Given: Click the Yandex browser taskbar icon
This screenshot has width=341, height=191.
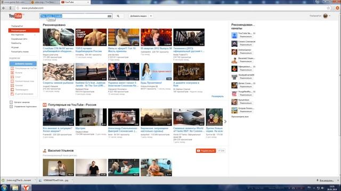Looking at the screenshot, I should 26,187.
